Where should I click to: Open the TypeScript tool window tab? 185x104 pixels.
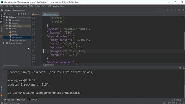tap(9, 100)
